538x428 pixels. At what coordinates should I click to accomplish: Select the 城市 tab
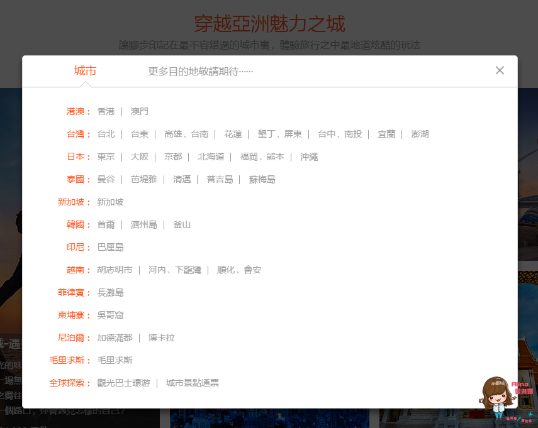[x=85, y=71]
